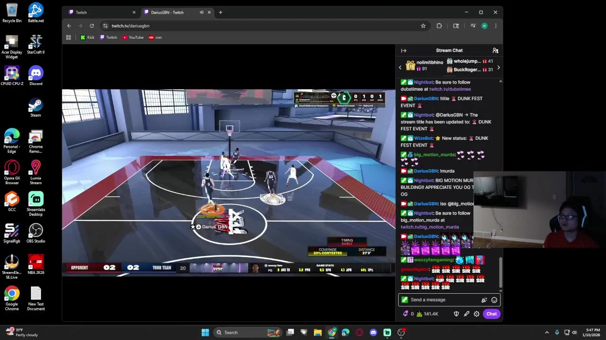The width and height of the screenshot is (606, 340).
Task: Select the SignalRgb desktop icon
Action: 12,233
